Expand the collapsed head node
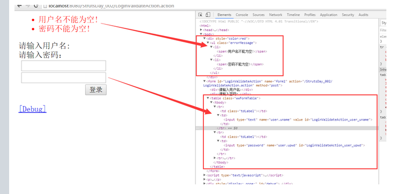The width and height of the screenshot is (403, 194). [201, 30]
